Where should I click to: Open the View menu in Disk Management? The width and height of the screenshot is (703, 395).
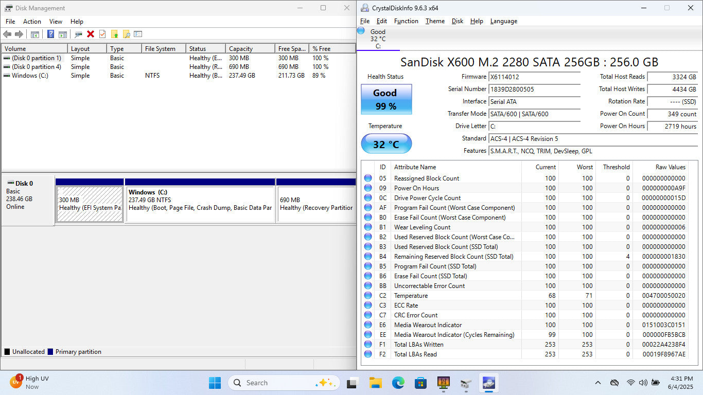[x=56, y=22]
